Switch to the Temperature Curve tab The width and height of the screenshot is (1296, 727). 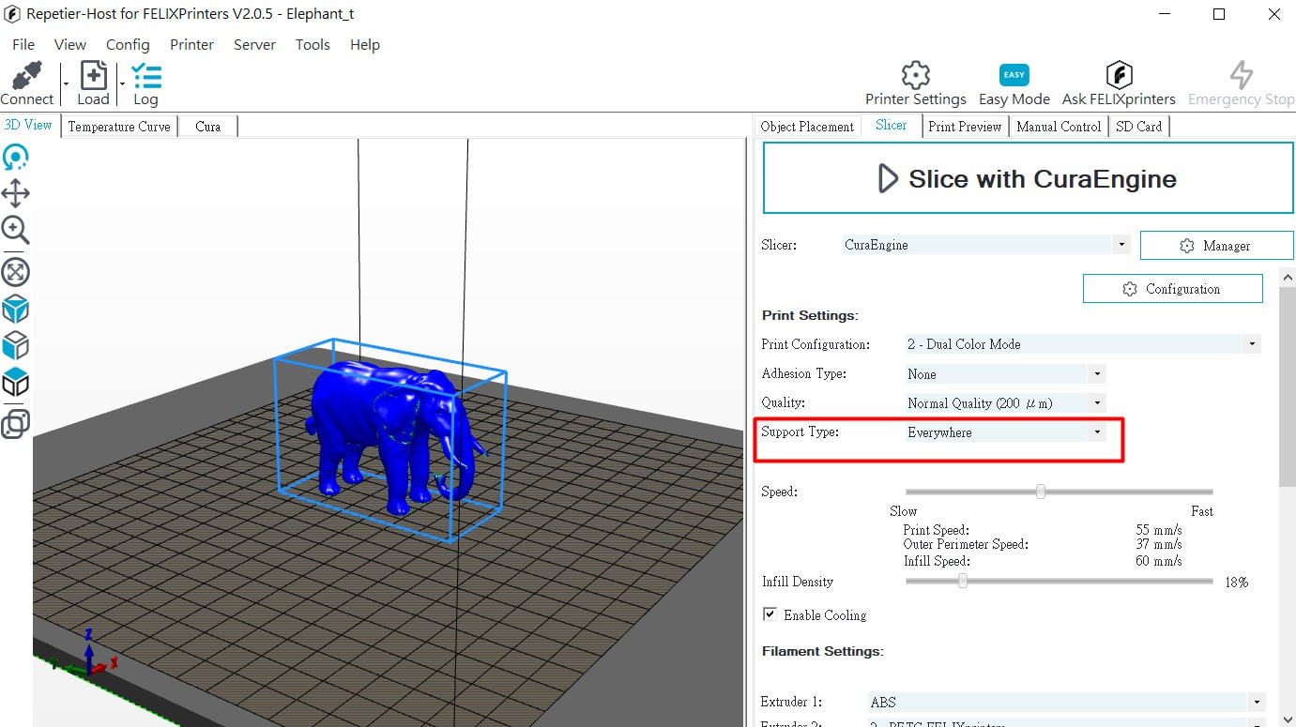tap(119, 127)
